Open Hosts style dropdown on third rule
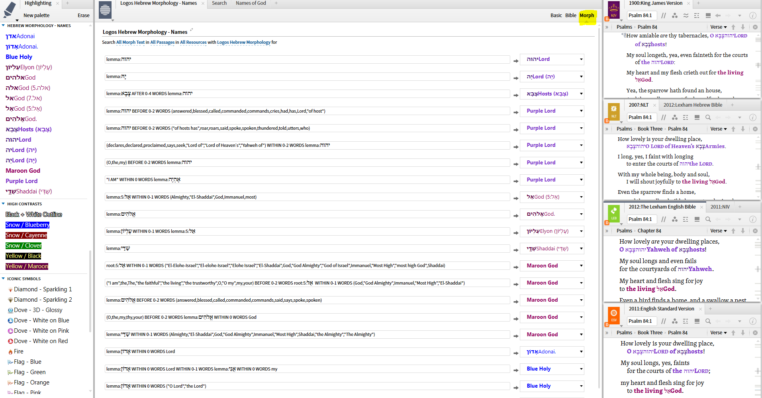This screenshot has width=762, height=398. [x=581, y=94]
